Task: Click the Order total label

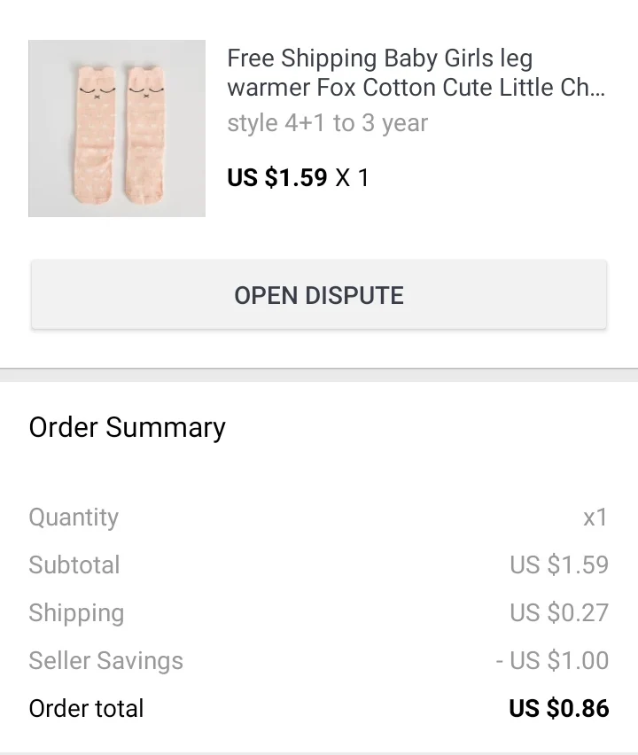Action: coord(86,709)
